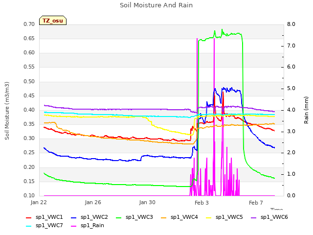This screenshot has width=313, height=235.
Task: Click the 0.0 rain axis tick label
Action: 291,196
